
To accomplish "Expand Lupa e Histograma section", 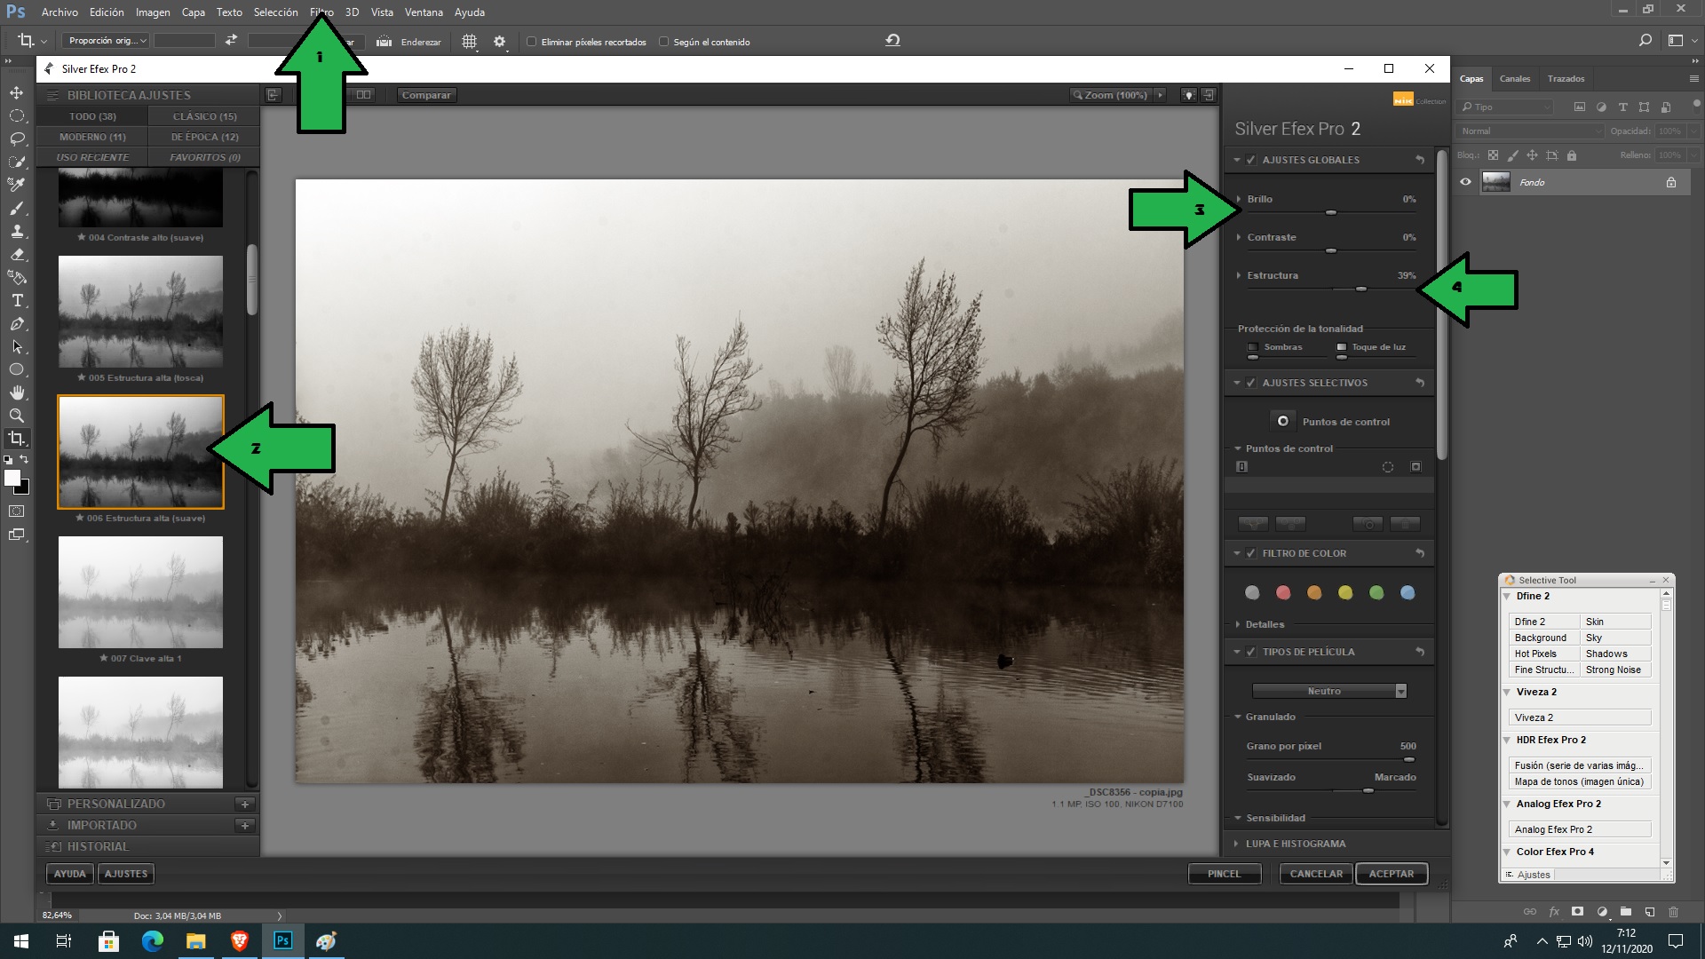I will click(x=1236, y=844).
